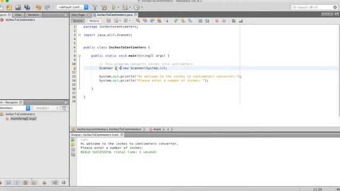Click the Search input field

coord(314,7)
